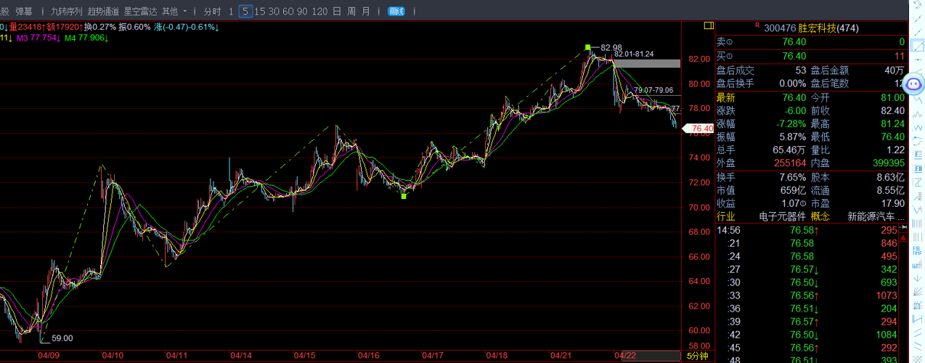Image resolution: width=925 pixels, height=363 pixels.
Task: Select the 1-minute period
Action: pyautogui.click(x=231, y=11)
